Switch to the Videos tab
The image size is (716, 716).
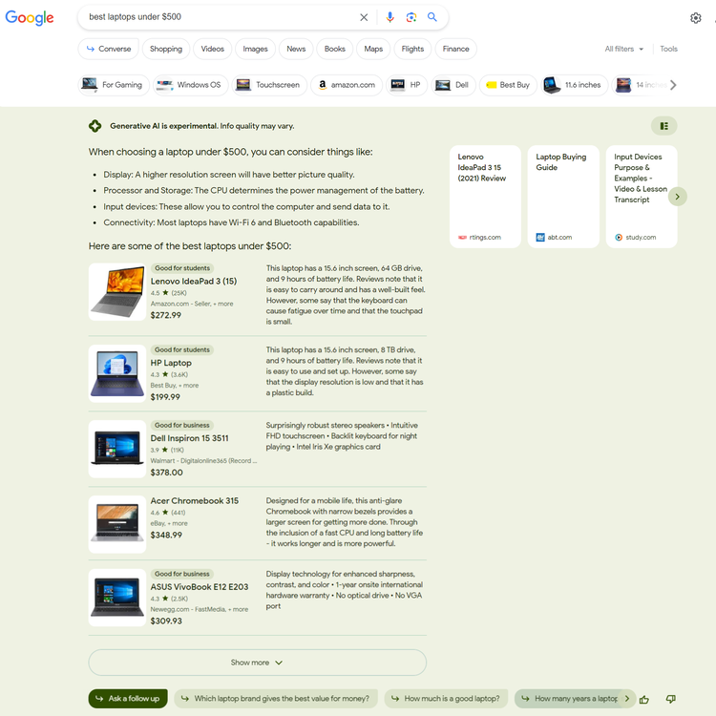212,49
